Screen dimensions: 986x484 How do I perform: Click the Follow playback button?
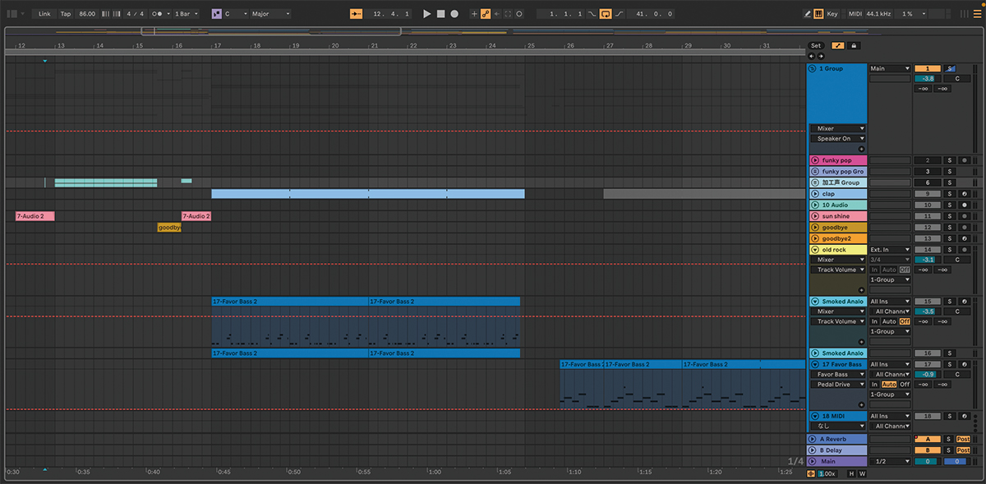tap(356, 14)
